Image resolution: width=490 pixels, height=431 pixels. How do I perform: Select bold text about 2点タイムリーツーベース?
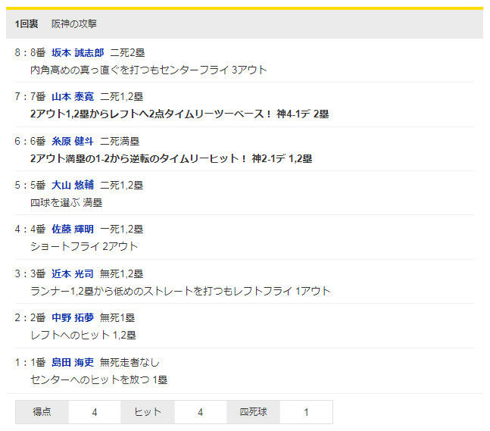(179, 114)
